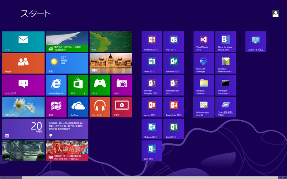Open the Control Panel tile

point(255,42)
